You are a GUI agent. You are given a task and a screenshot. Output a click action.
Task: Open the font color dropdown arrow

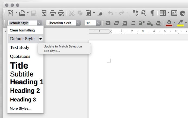tap(174, 23)
